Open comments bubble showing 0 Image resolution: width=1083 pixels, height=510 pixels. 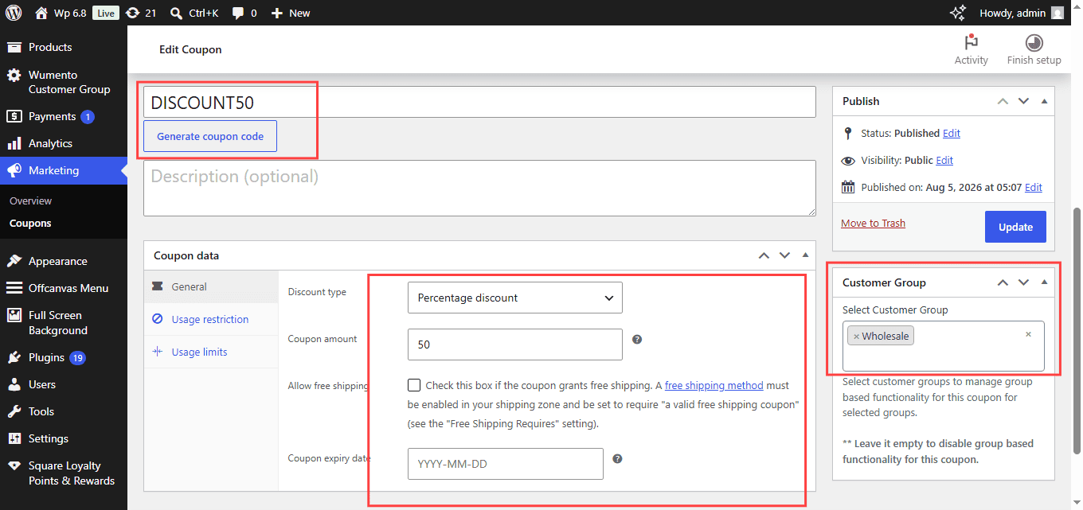pos(244,13)
